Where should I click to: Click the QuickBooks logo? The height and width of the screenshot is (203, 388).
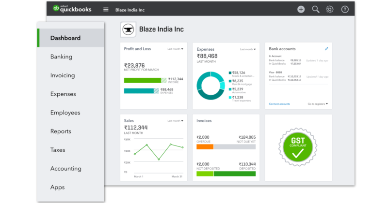click(72, 9)
